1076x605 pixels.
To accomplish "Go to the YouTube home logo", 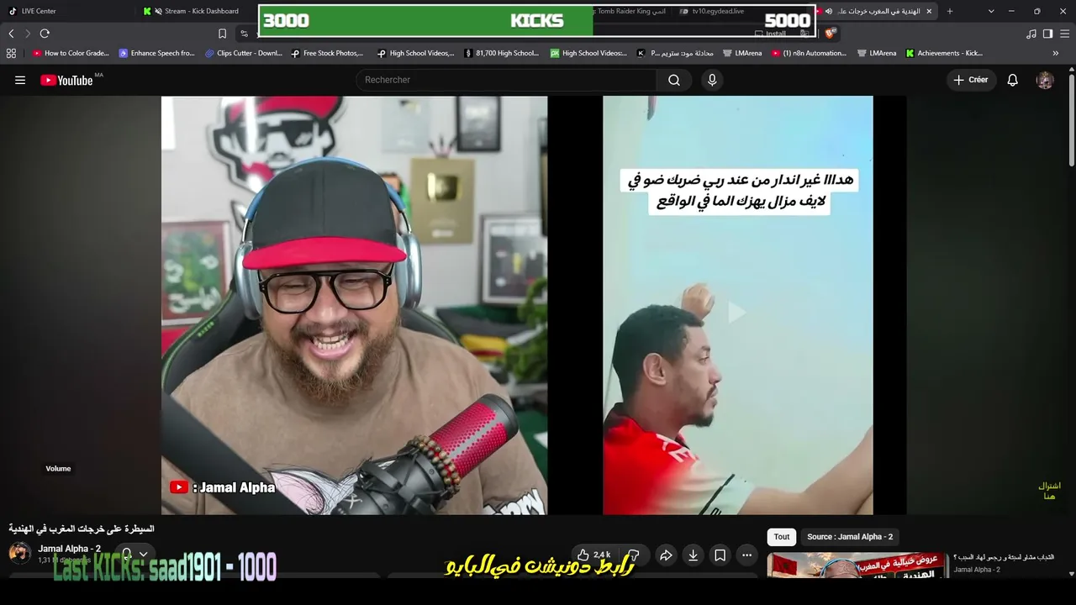I will point(67,80).
